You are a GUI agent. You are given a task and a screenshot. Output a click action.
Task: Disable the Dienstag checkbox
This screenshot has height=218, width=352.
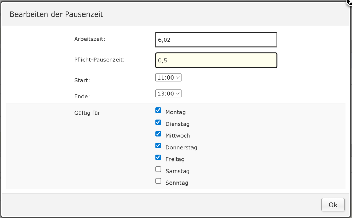pyautogui.click(x=158, y=122)
